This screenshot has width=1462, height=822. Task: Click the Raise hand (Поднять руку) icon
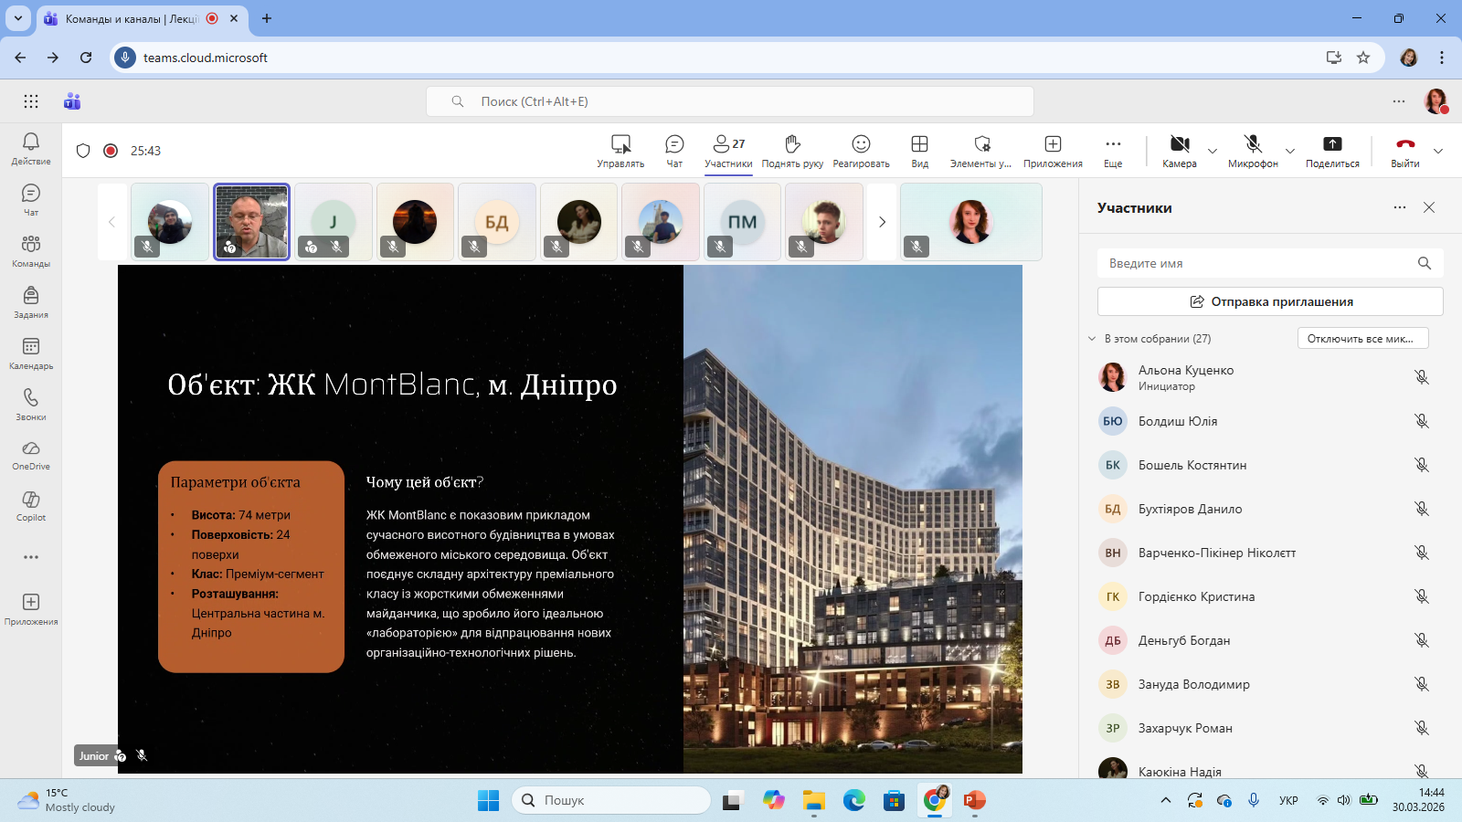(792, 144)
